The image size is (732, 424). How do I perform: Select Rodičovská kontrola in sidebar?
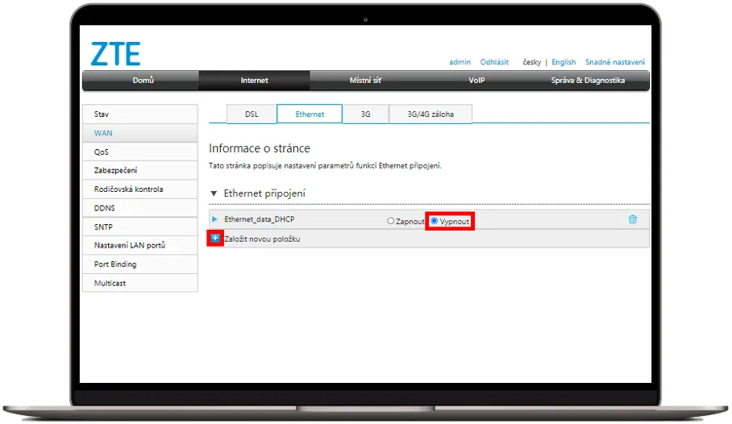[x=129, y=189]
